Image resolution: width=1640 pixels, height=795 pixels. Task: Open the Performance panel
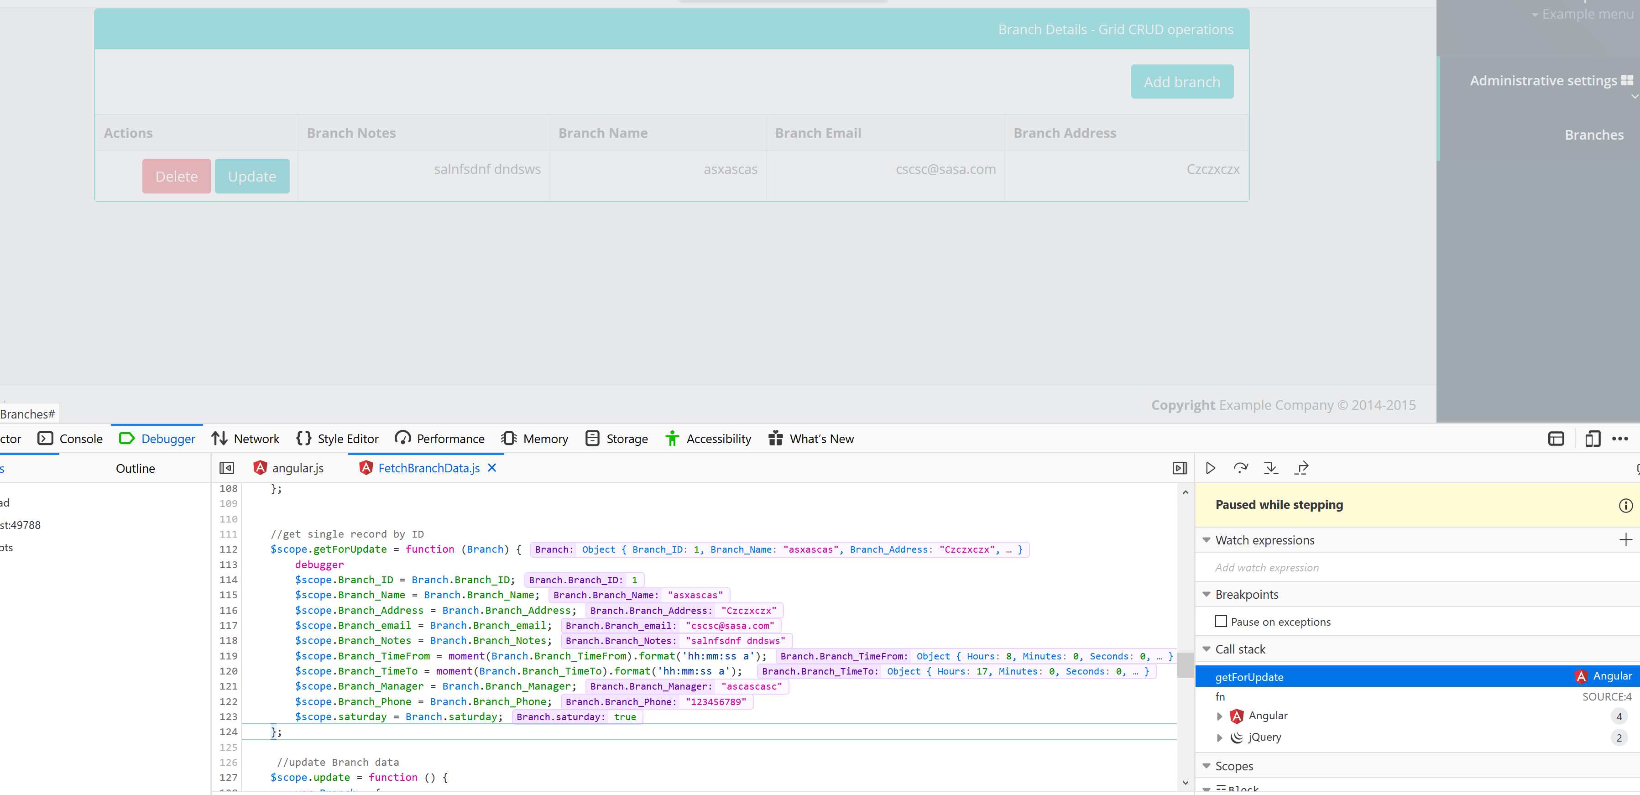[x=439, y=439]
